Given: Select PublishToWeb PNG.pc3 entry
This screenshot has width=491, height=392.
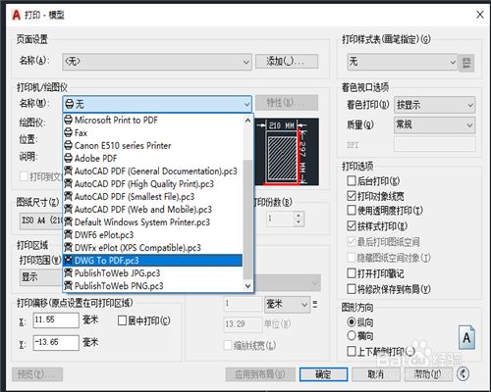Looking at the screenshot, I should tap(153, 285).
